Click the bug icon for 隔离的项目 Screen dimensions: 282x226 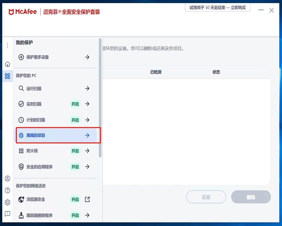click(21, 135)
